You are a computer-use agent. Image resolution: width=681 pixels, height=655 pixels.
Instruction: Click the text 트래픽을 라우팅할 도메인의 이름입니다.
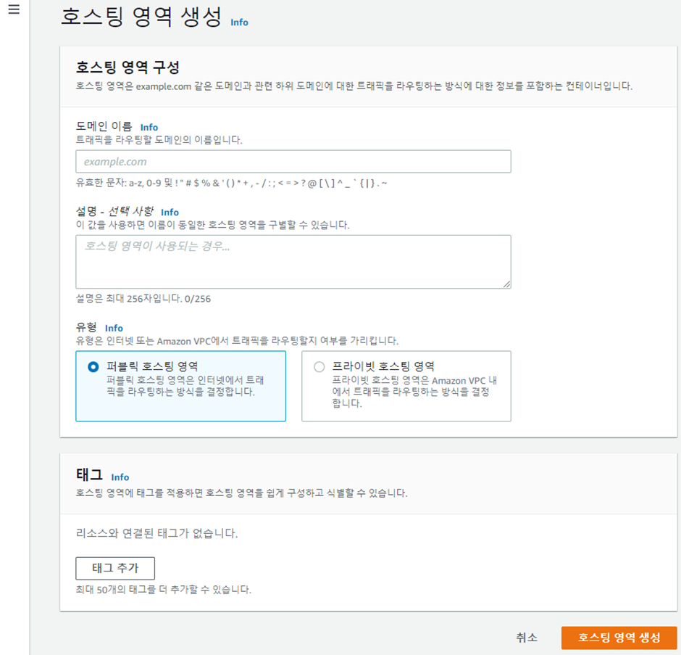click(159, 140)
